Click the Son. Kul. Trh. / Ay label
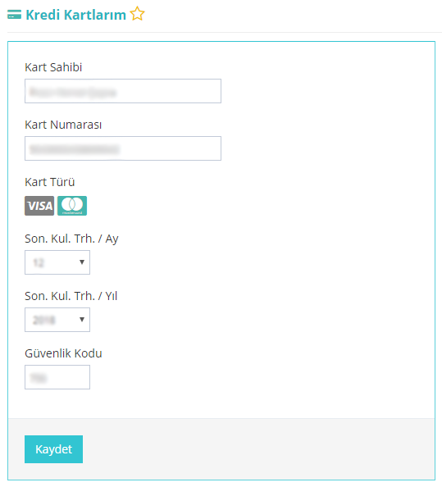Viewport: 442px width, 487px height. pyautogui.click(x=71, y=239)
